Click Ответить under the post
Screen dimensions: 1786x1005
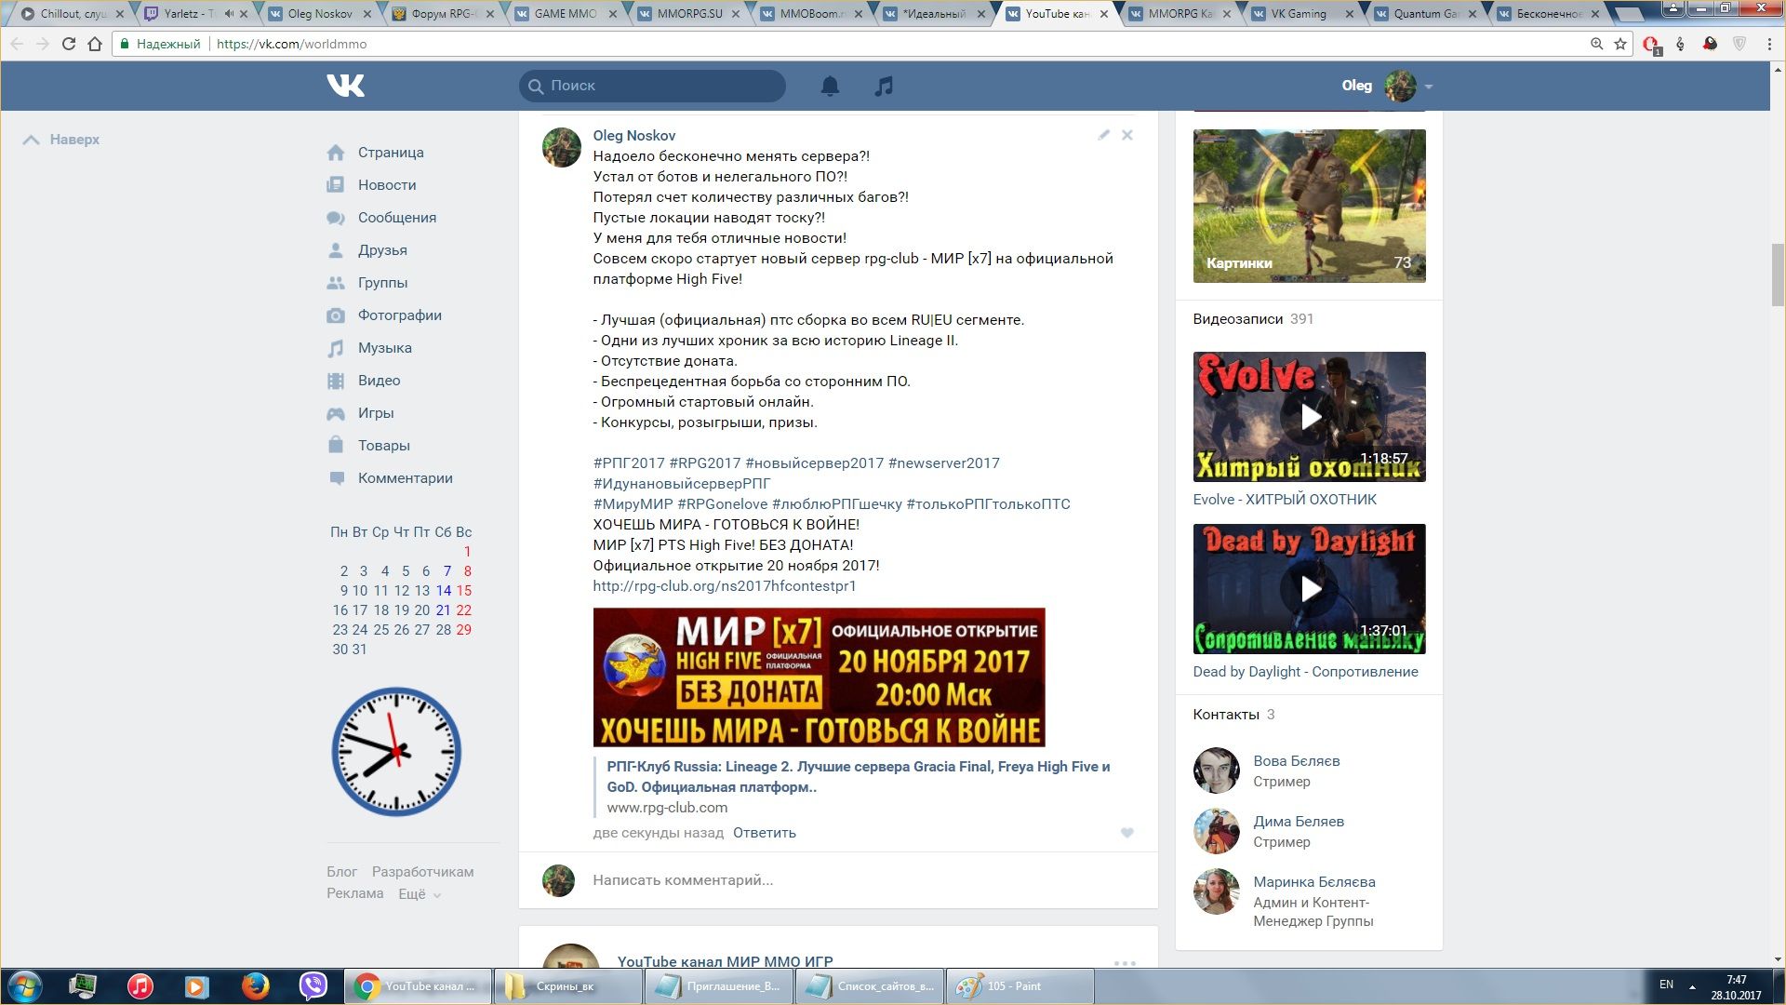[764, 833]
